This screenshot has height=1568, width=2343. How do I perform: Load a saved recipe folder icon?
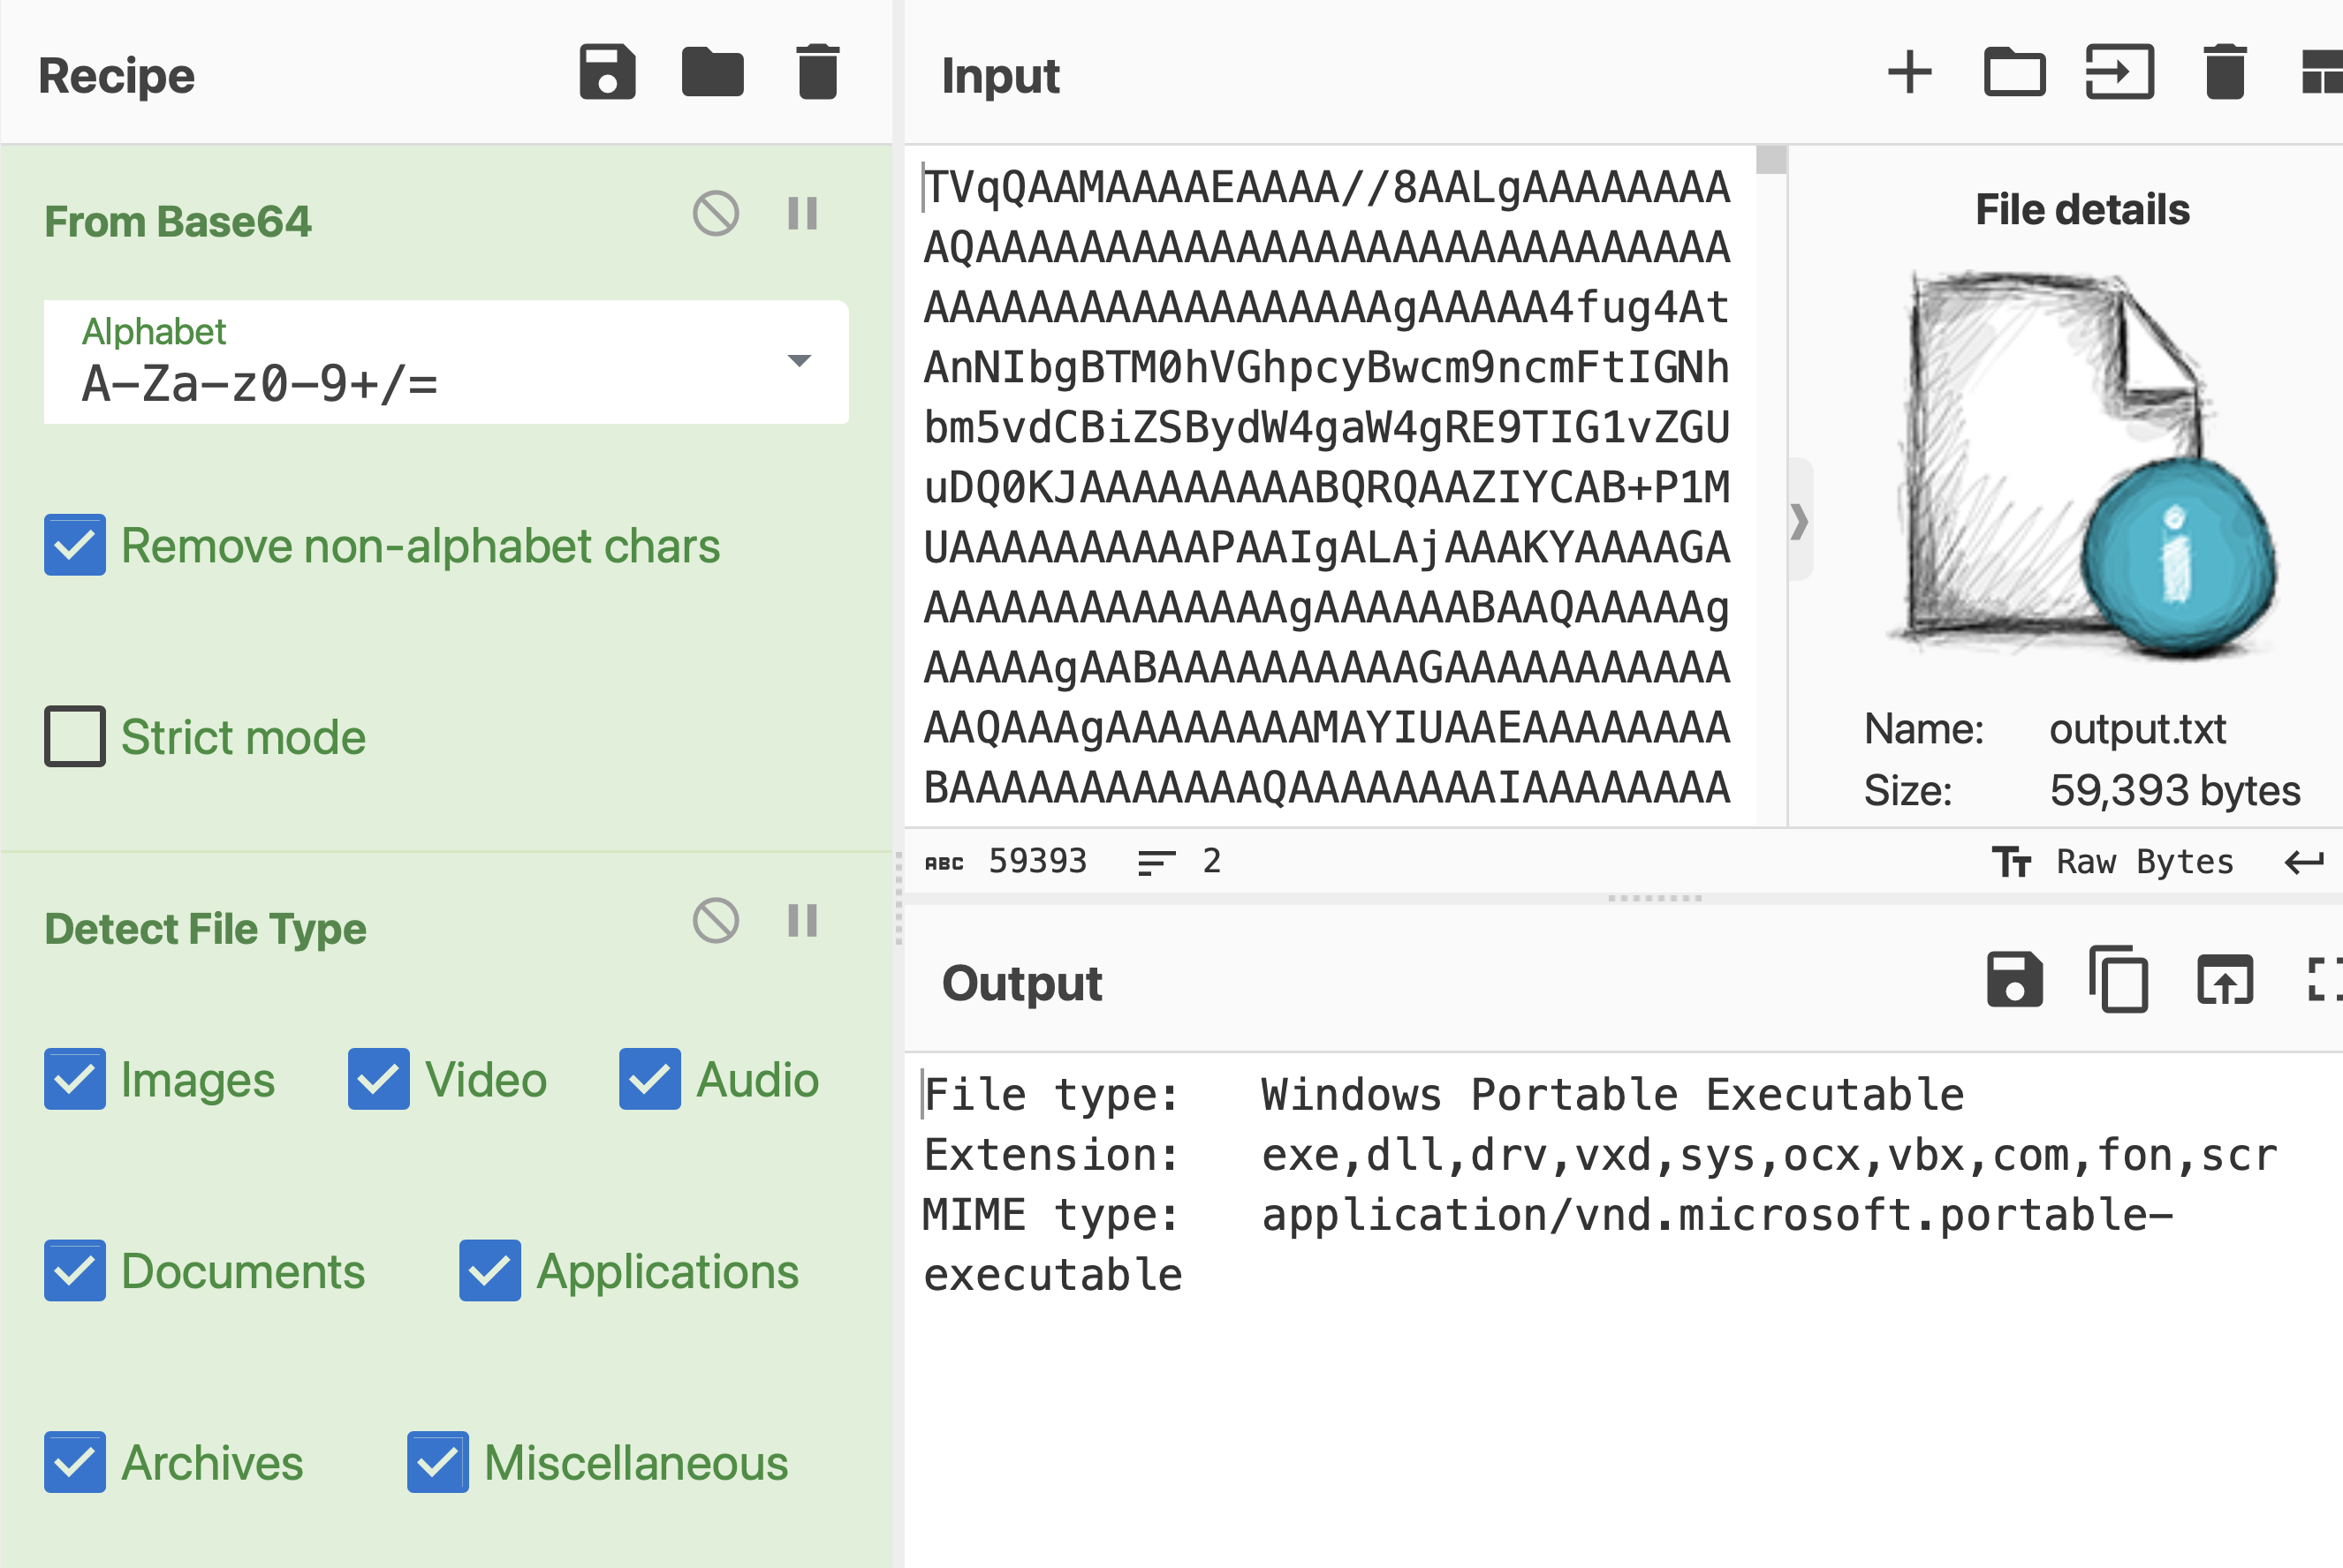pyautogui.click(x=712, y=73)
